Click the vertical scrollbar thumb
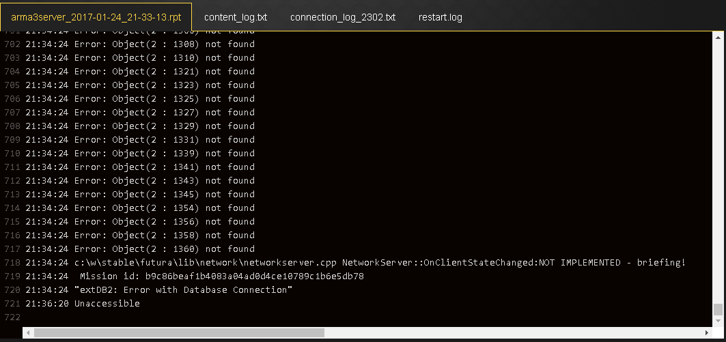 tap(718, 309)
